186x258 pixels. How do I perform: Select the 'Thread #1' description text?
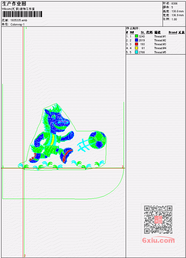pos(160,36)
